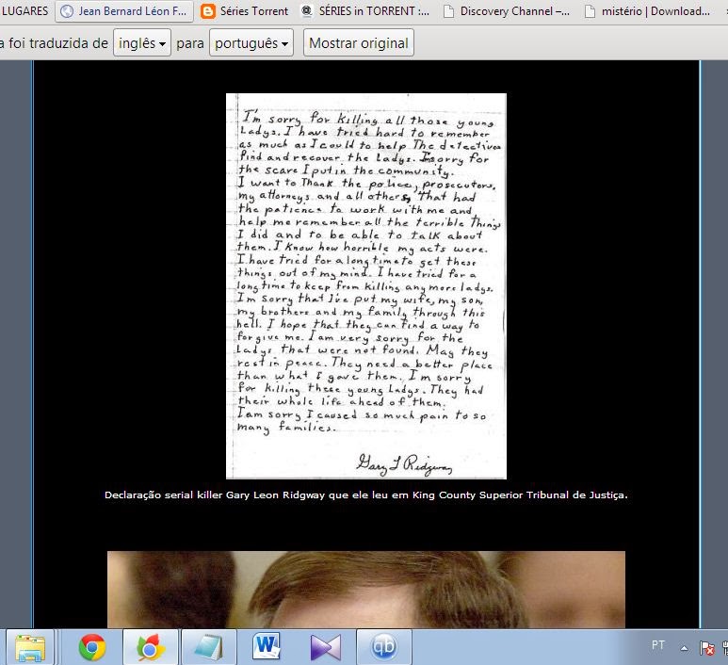Click the page icon of mistério bookmark
This screenshot has height=665, width=728.
click(x=590, y=11)
